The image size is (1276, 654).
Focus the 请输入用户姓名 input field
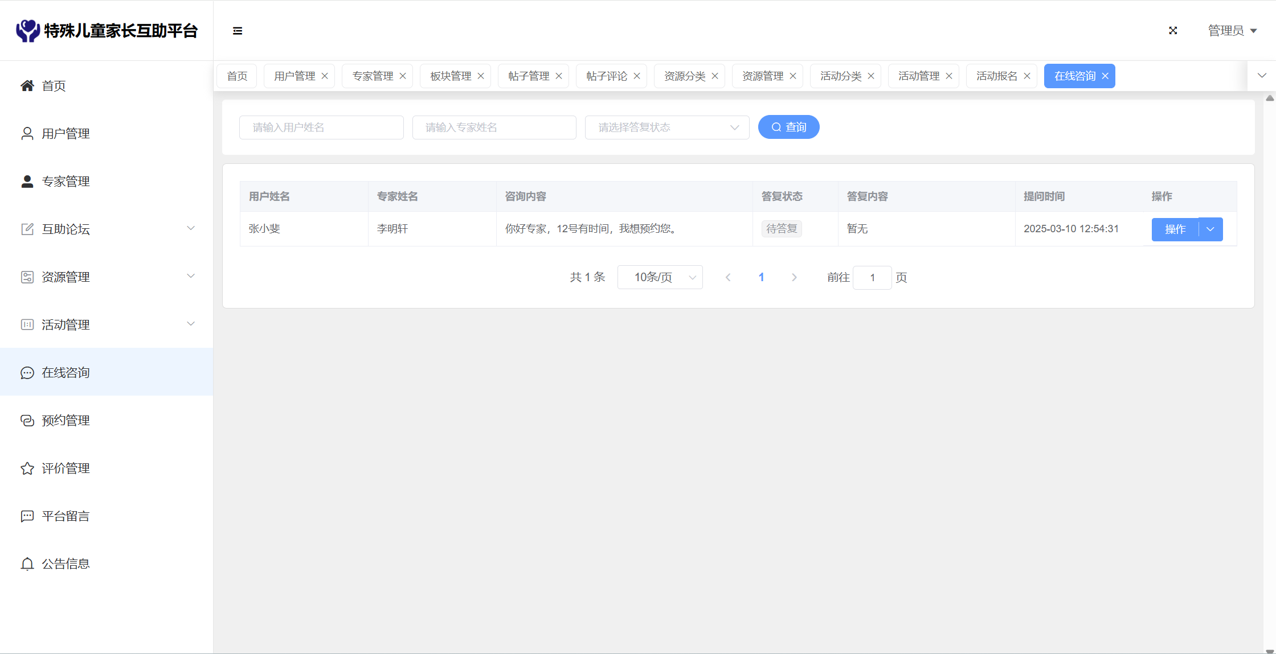coord(321,127)
